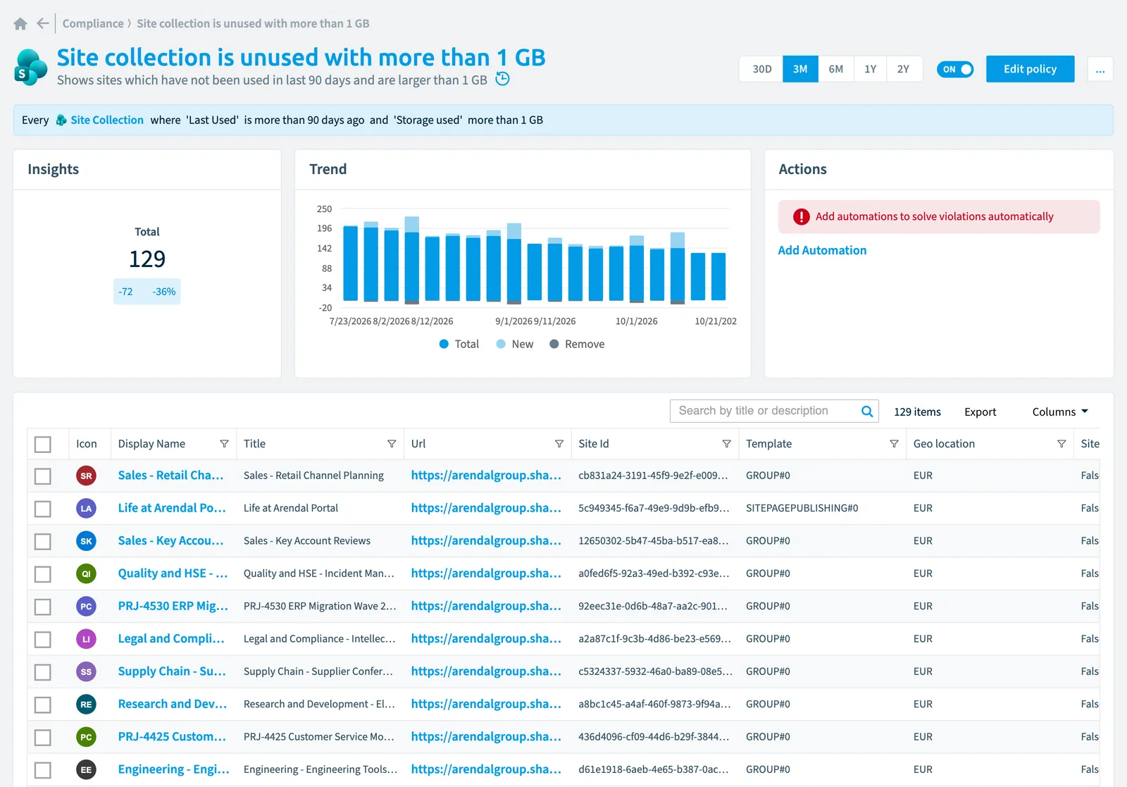Click the SharePoint logo icon by the title
Viewport: 1127px width, 787px height.
click(x=31, y=68)
